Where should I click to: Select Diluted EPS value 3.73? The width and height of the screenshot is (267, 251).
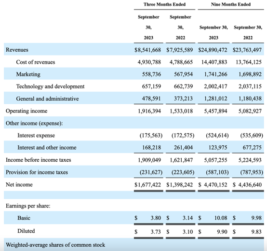pyautogui.click(x=156, y=232)
